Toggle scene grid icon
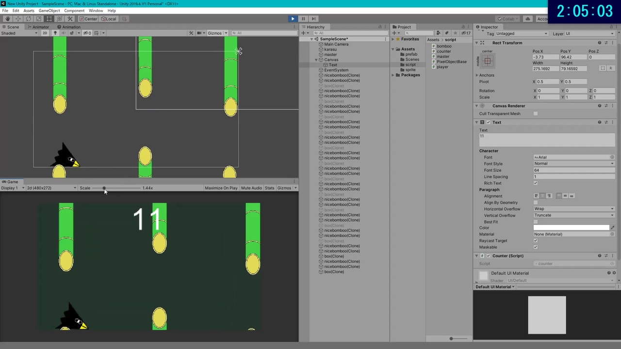The image size is (621, 349). click(96, 33)
